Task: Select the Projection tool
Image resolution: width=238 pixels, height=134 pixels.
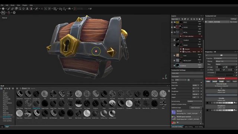Action: 16,9
